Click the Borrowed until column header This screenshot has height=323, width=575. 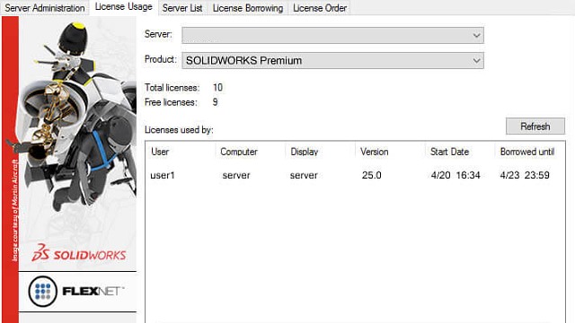pos(529,152)
